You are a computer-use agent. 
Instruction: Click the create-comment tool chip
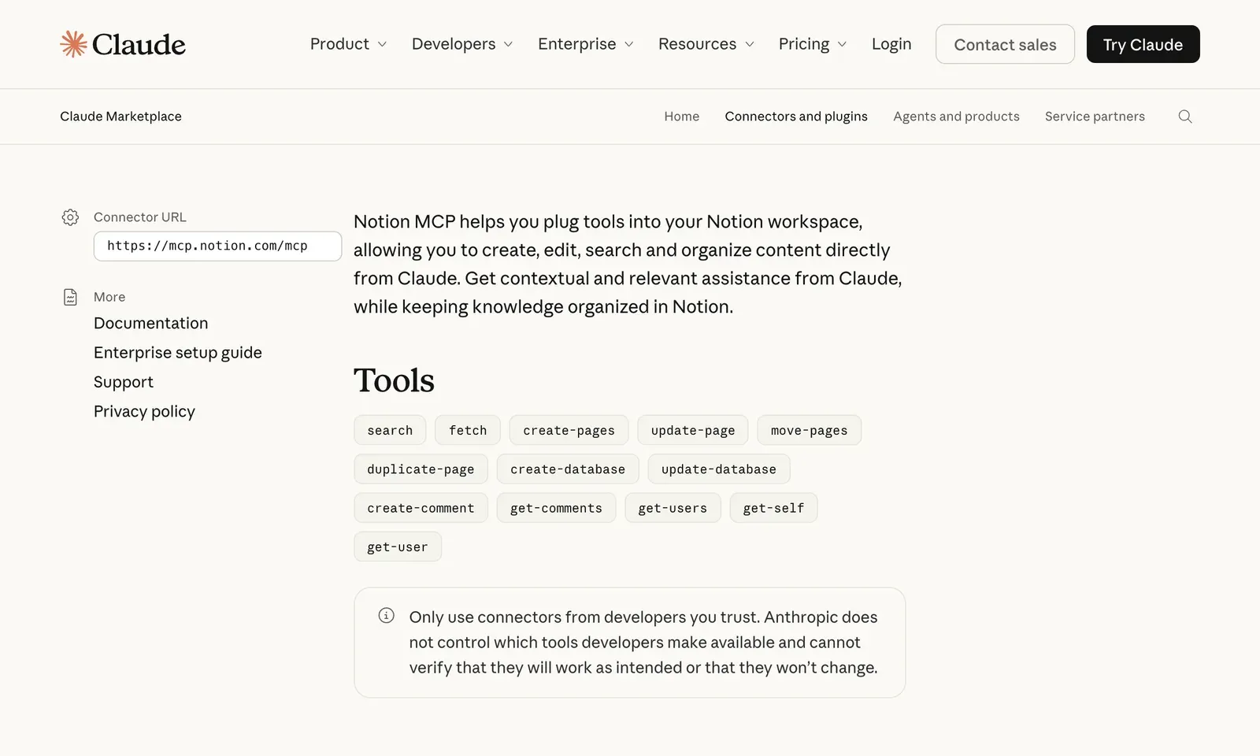(421, 508)
